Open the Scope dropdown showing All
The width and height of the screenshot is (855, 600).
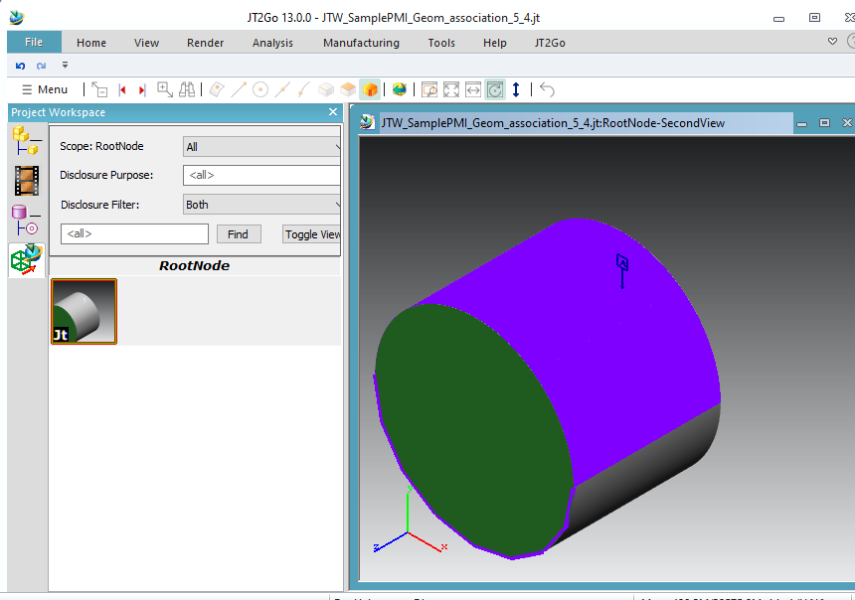pyautogui.click(x=261, y=147)
